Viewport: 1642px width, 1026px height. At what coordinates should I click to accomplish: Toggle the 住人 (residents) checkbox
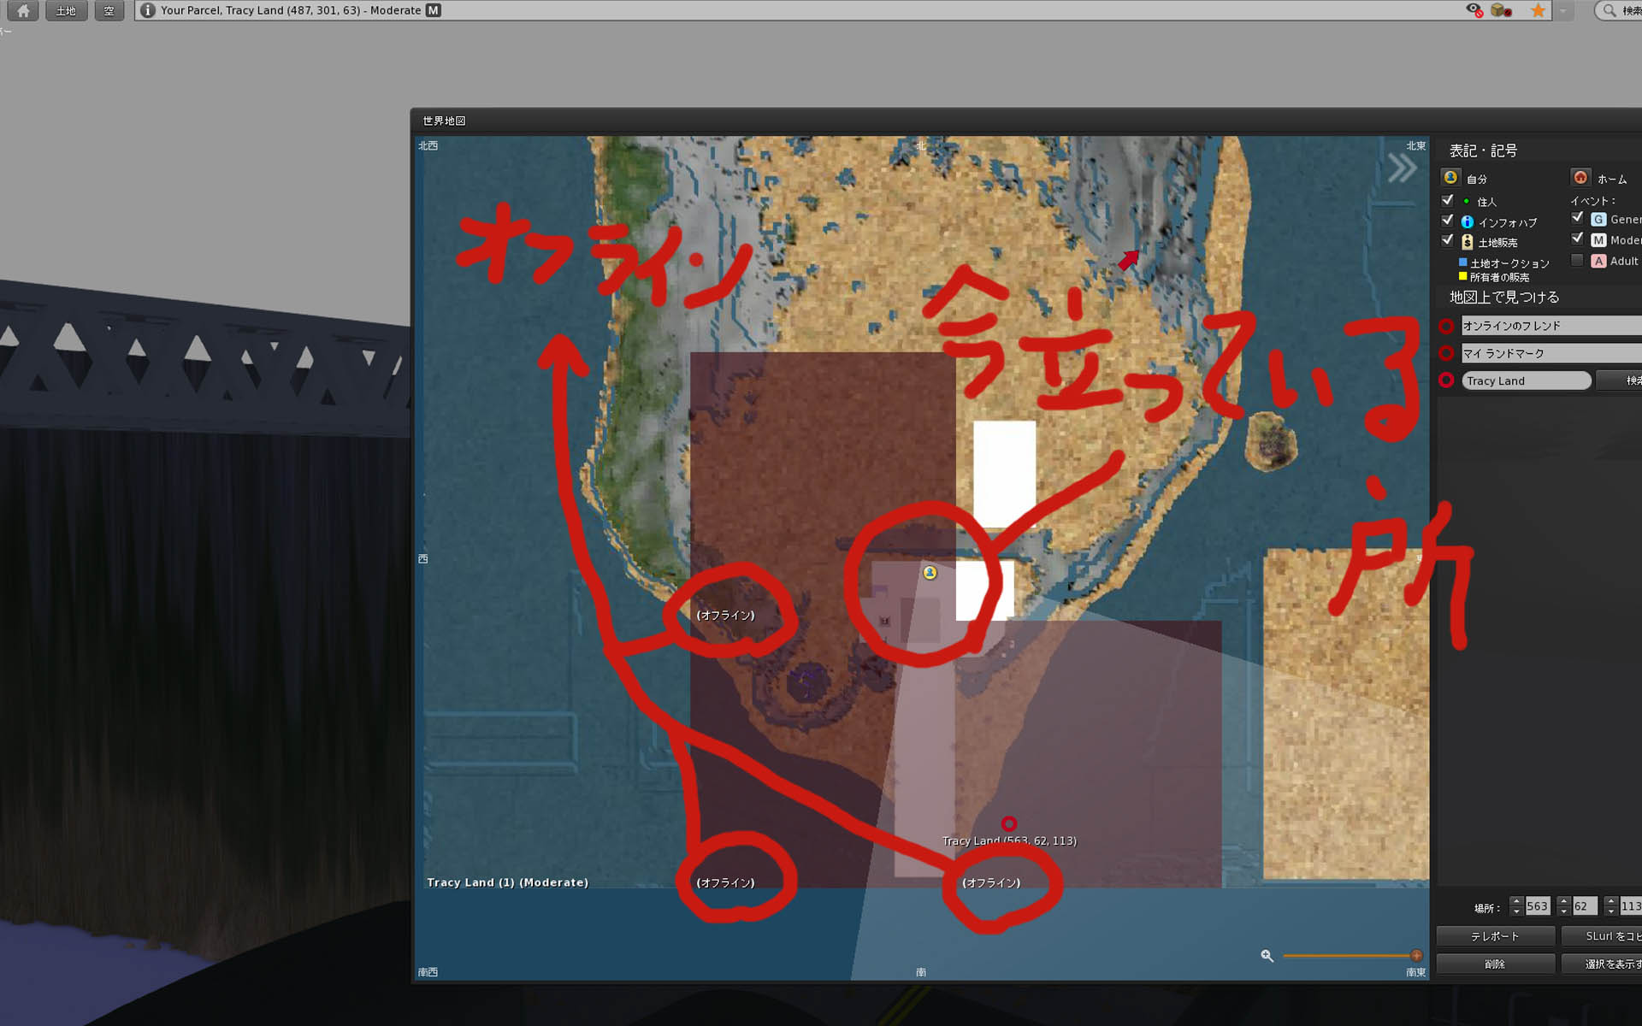(1447, 200)
